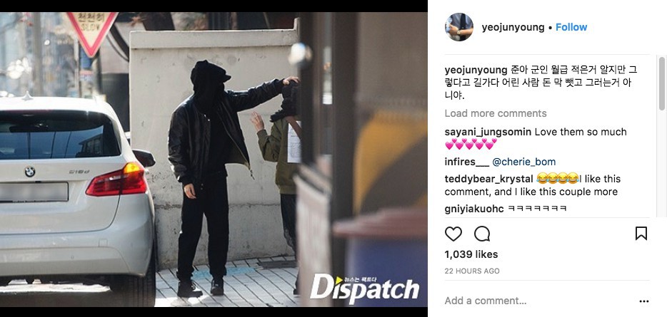Click the comments panel scrollbar
This screenshot has height=317, width=667.
pyautogui.click(x=662, y=84)
